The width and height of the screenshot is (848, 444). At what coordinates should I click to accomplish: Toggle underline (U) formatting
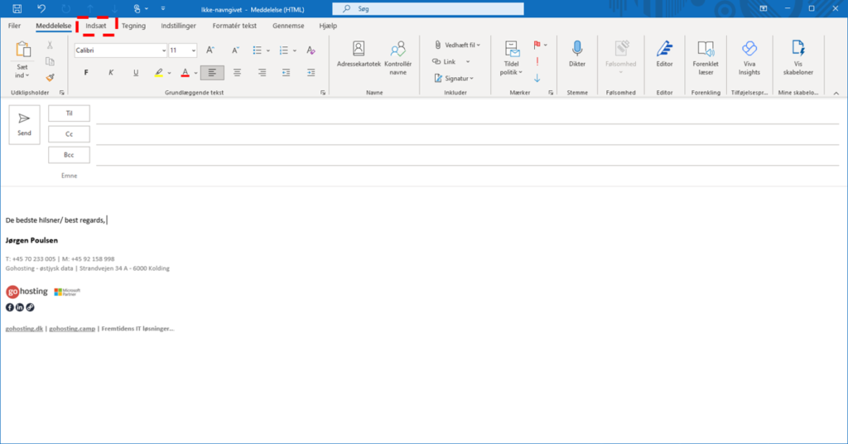click(x=134, y=73)
